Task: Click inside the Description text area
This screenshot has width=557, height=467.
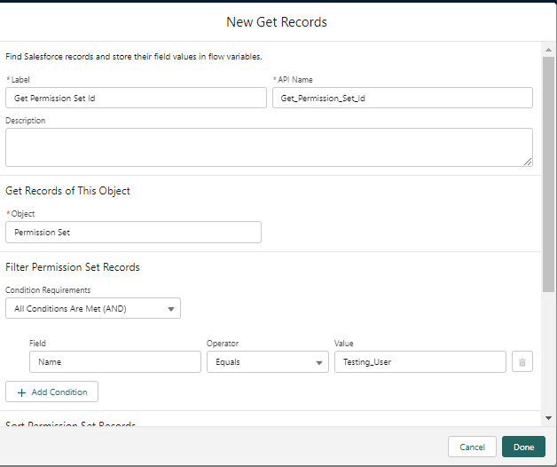Action: (268, 146)
